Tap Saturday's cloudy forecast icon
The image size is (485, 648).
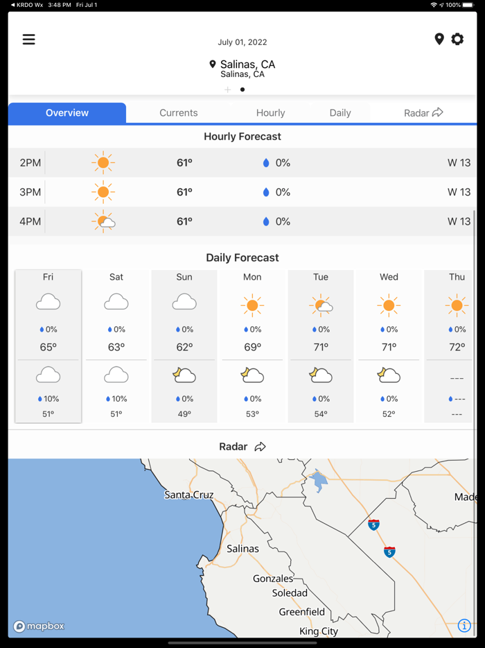pos(116,301)
